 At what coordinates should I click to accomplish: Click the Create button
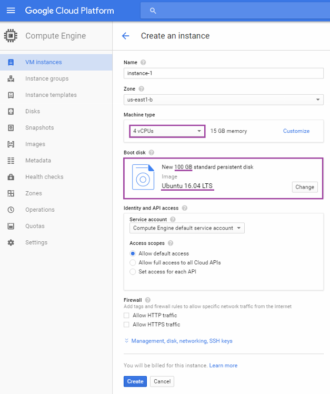click(x=135, y=381)
